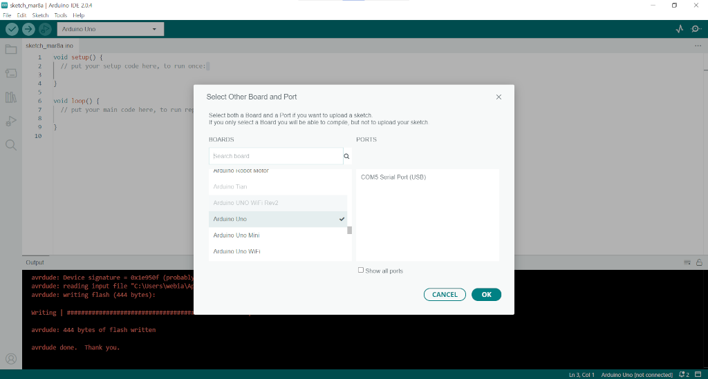Select the sketch_mar8a.ino tab
The height and width of the screenshot is (379, 708).
click(x=50, y=46)
